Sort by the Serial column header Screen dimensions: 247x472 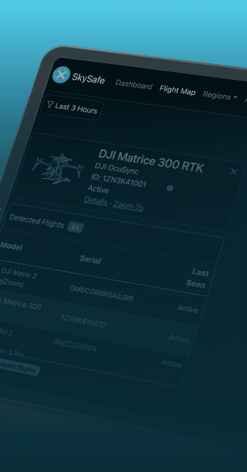pyautogui.click(x=90, y=260)
